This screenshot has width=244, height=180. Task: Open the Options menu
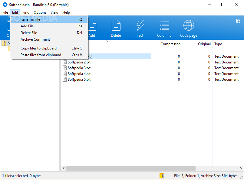[40, 12]
